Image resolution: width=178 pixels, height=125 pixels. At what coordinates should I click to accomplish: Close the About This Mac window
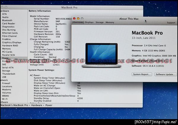click(x=74, y=18)
